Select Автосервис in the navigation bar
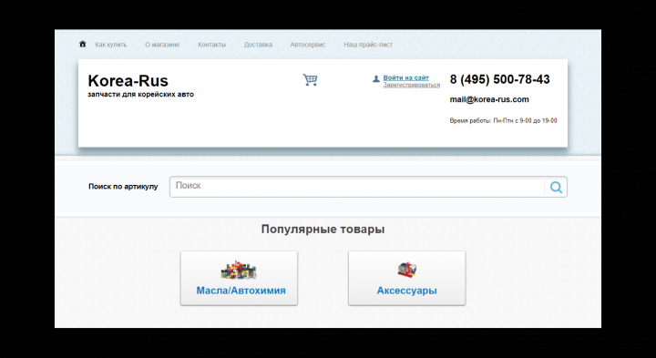Viewport: 656px width, 358px height. tap(308, 45)
